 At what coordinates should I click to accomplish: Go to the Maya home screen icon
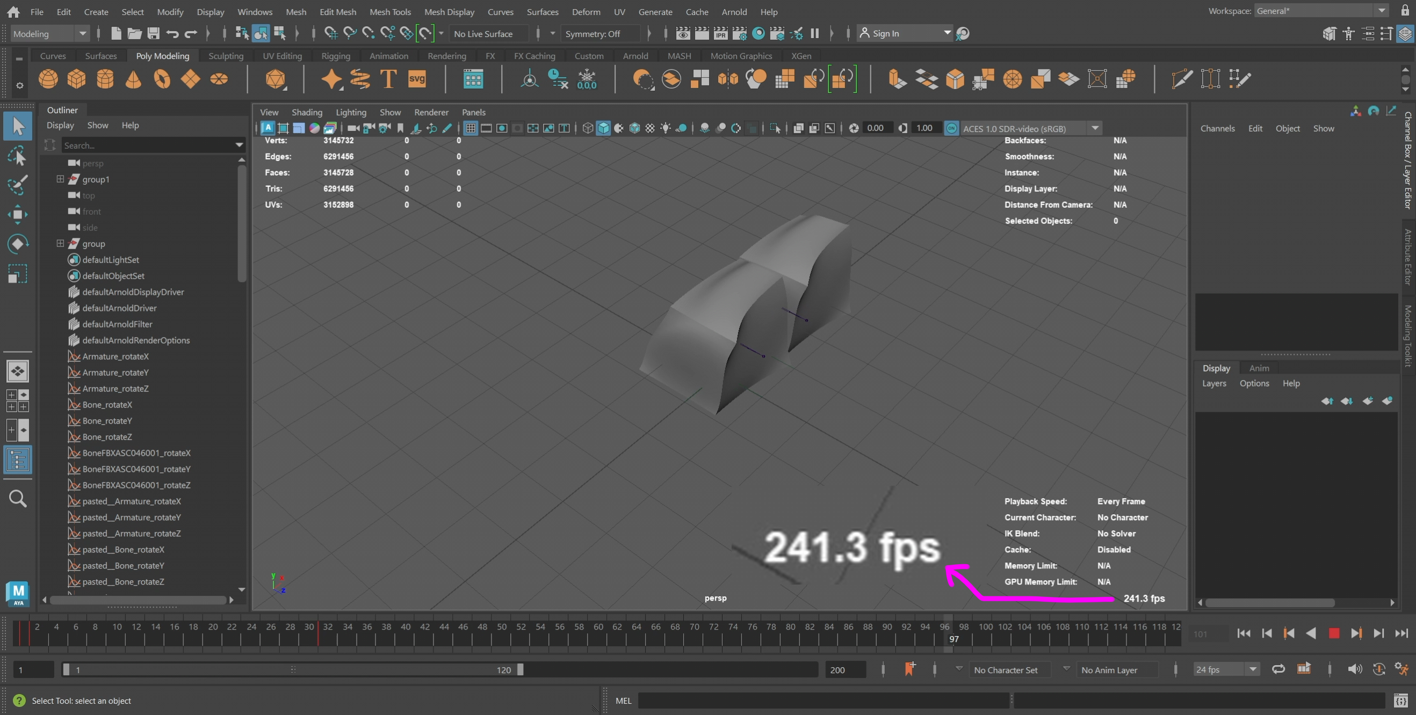[x=13, y=11]
